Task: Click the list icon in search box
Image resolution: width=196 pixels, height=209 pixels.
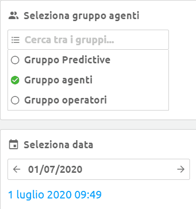Action: pos(16,40)
